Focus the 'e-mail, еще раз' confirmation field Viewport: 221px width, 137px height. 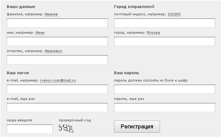click(x=57, y=108)
